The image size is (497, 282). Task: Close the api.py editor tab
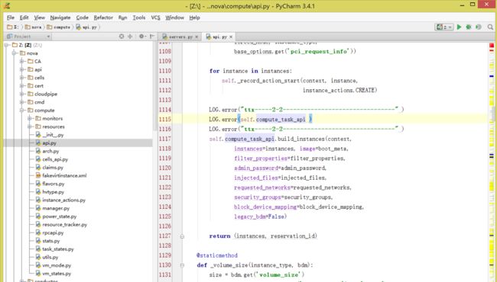pyautogui.click(x=231, y=37)
